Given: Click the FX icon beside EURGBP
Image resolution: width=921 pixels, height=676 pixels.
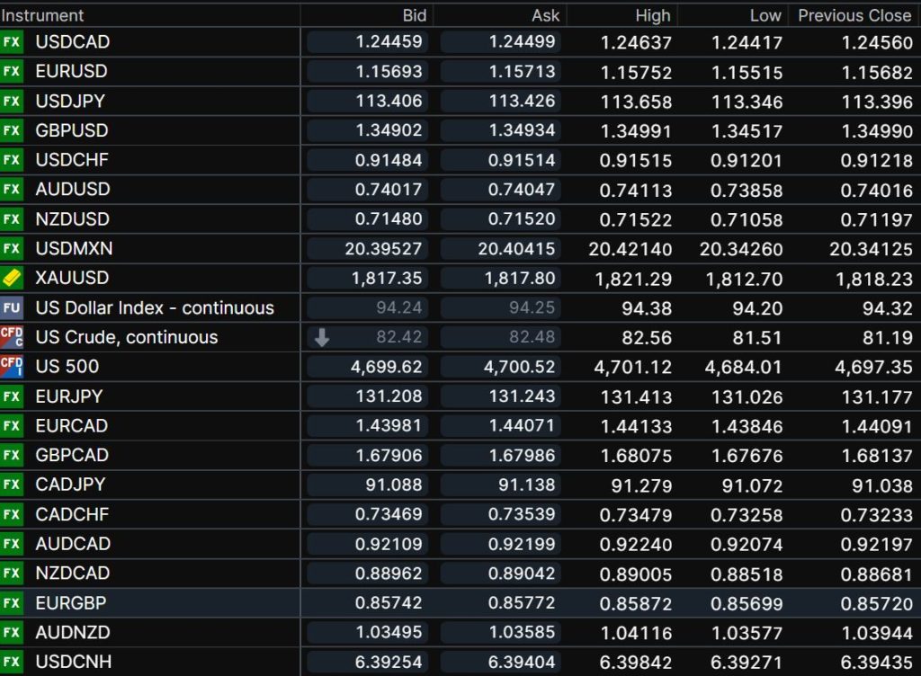Looking at the screenshot, I should pyautogui.click(x=12, y=603).
